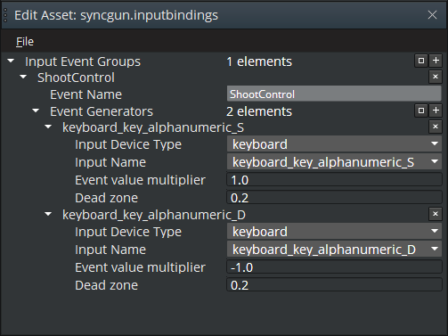Open Input Name dropdown showing keyboard_key_alphanumeric_D
The height and width of the screenshot is (336, 448).
click(334, 250)
